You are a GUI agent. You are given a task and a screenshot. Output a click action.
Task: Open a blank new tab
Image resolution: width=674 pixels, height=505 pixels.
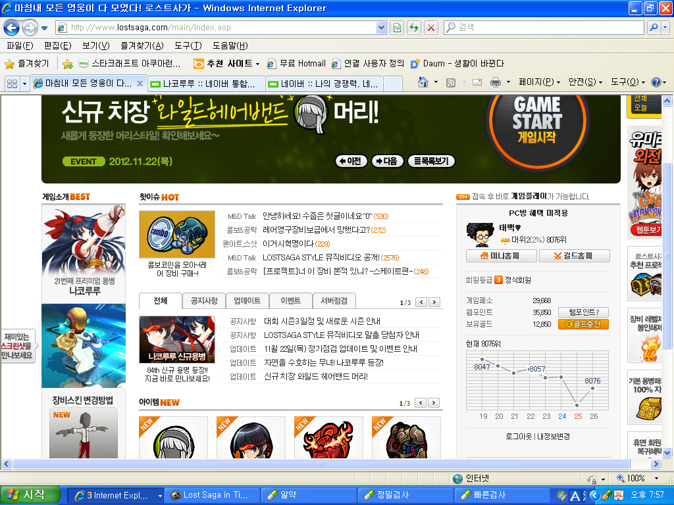coord(392,84)
